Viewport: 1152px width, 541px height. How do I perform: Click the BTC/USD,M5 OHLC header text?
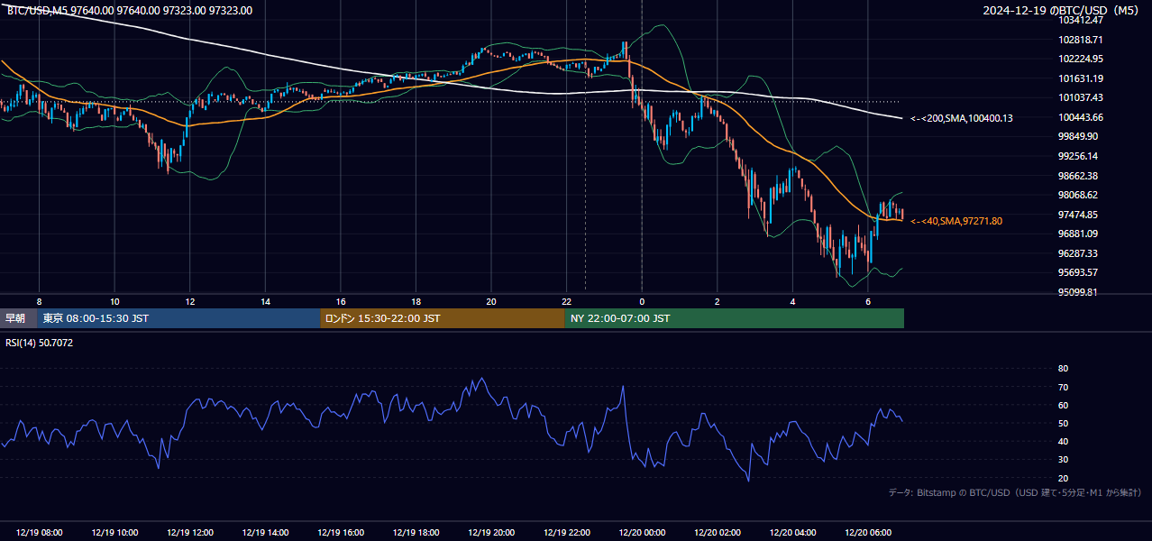click(130, 11)
